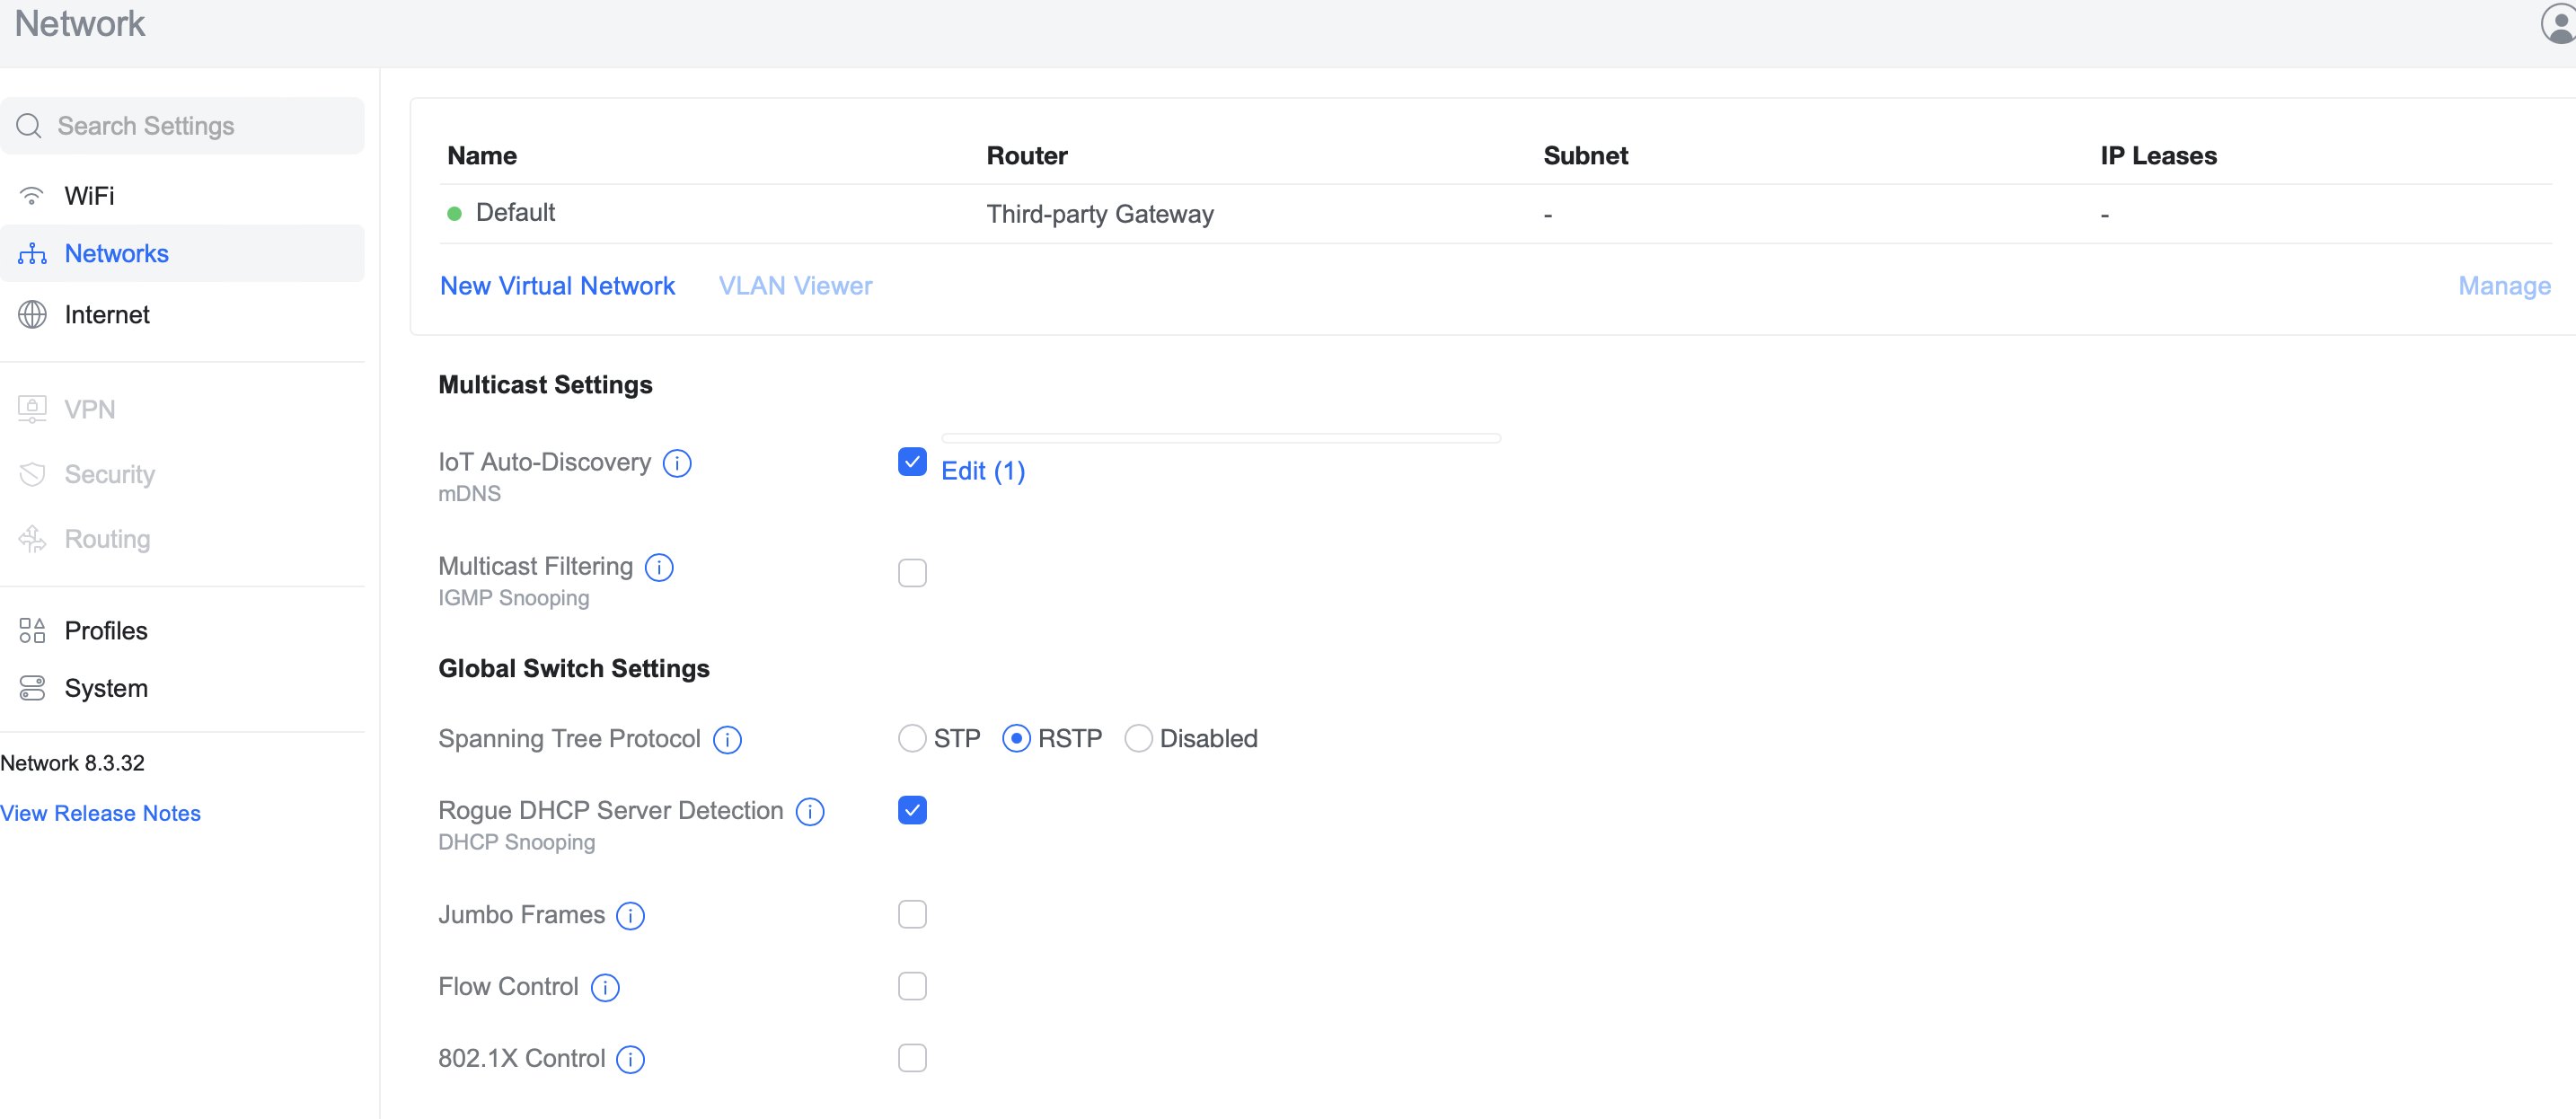Open the Profiles section
The image size is (2576, 1119).
182,631
